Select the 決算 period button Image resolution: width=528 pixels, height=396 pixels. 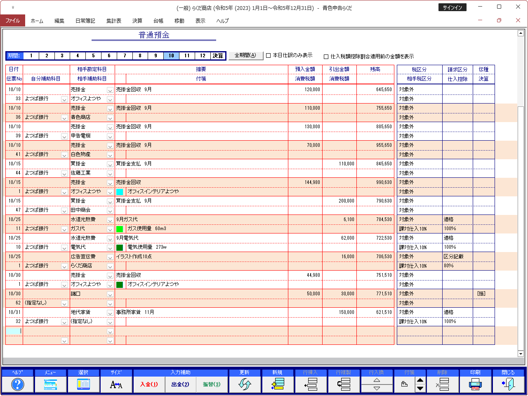click(218, 56)
